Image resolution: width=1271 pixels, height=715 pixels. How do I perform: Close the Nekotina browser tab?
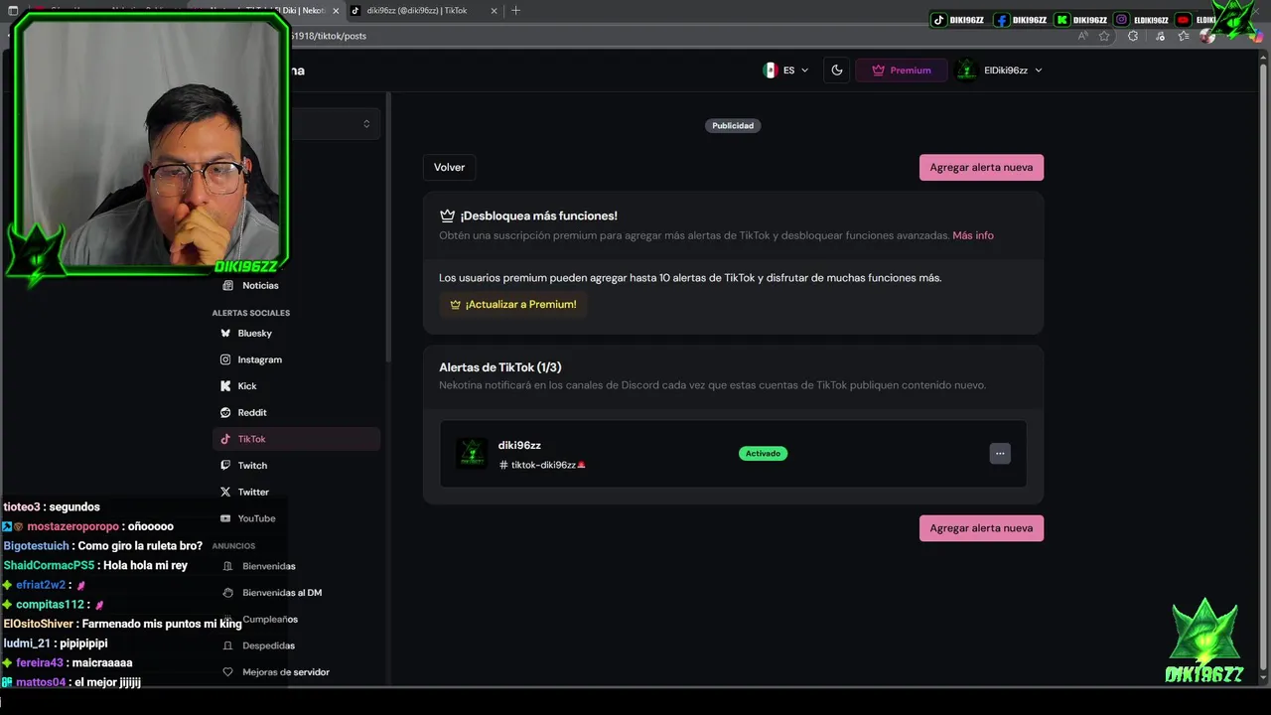click(336, 11)
